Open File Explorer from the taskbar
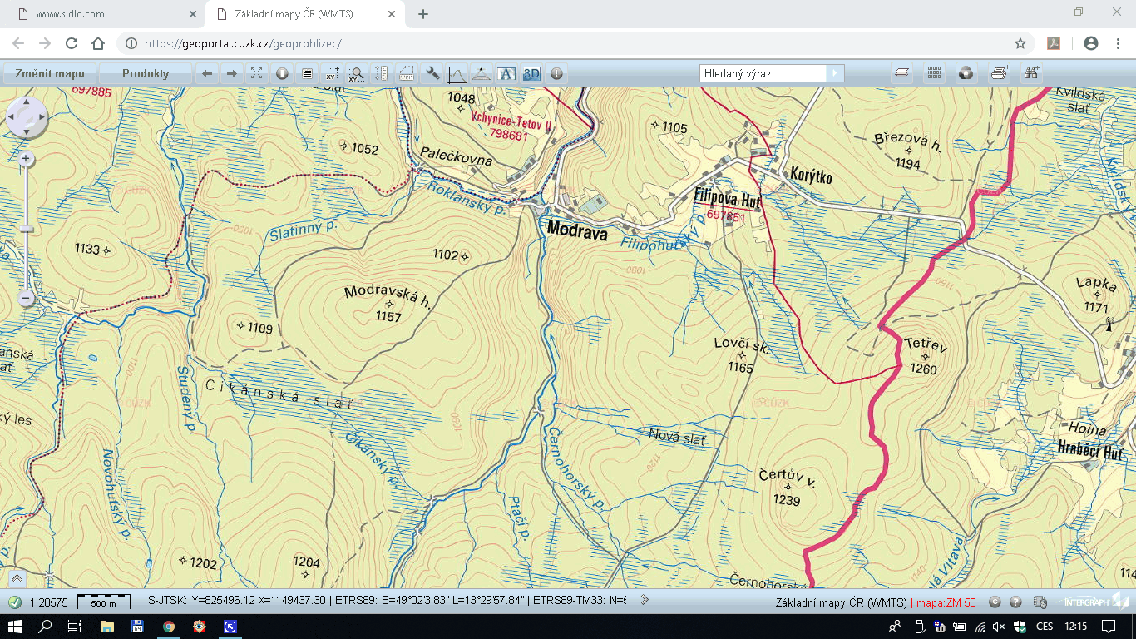 click(107, 627)
